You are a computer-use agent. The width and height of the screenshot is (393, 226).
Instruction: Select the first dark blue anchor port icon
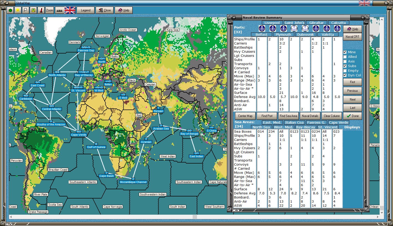pyautogui.click(x=262, y=29)
